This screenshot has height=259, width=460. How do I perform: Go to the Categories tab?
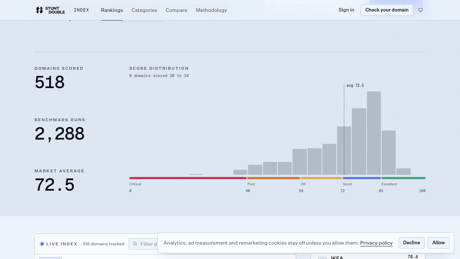pyautogui.click(x=144, y=10)
